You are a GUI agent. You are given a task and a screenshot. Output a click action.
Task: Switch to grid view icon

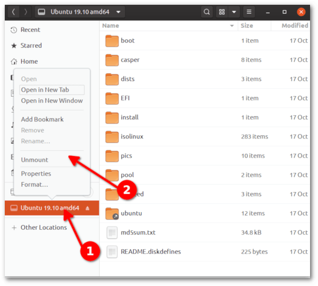(222, 12)
